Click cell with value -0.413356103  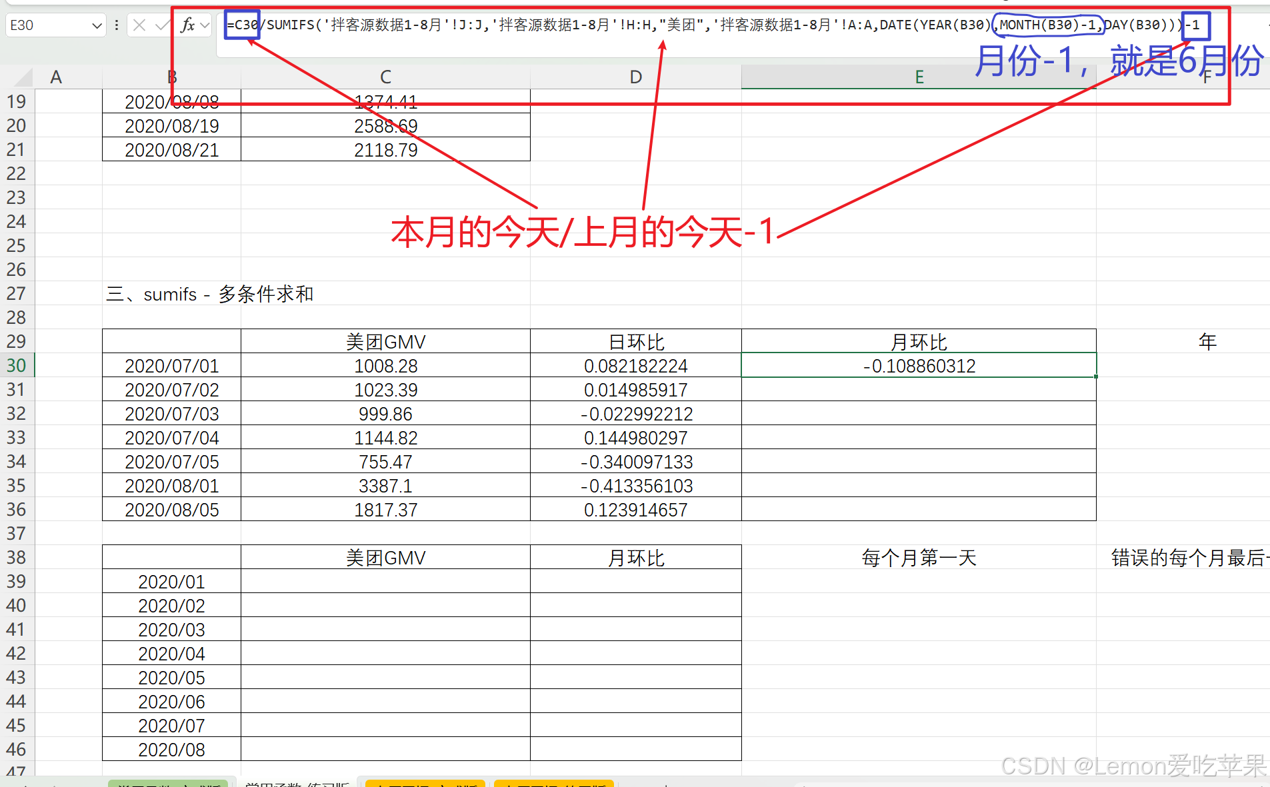click(635, 485)
